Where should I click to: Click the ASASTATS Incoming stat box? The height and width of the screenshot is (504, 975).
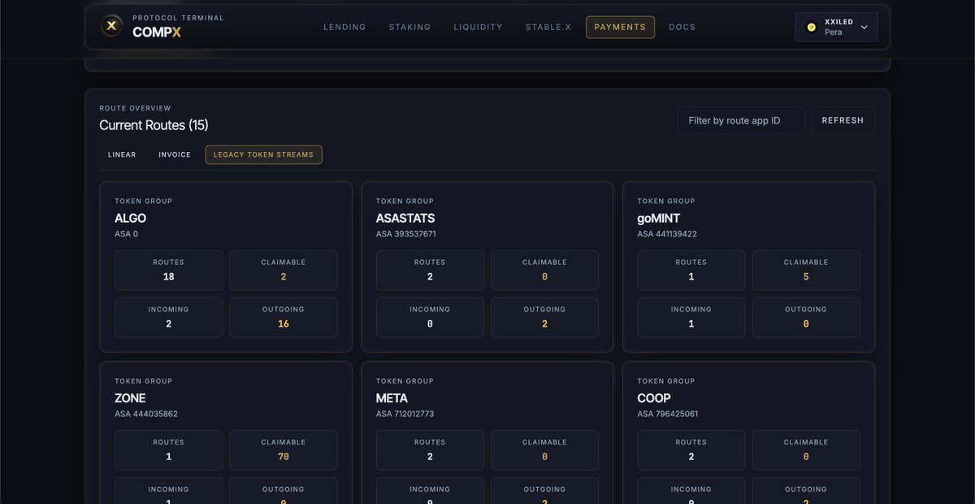coord(430,317)
